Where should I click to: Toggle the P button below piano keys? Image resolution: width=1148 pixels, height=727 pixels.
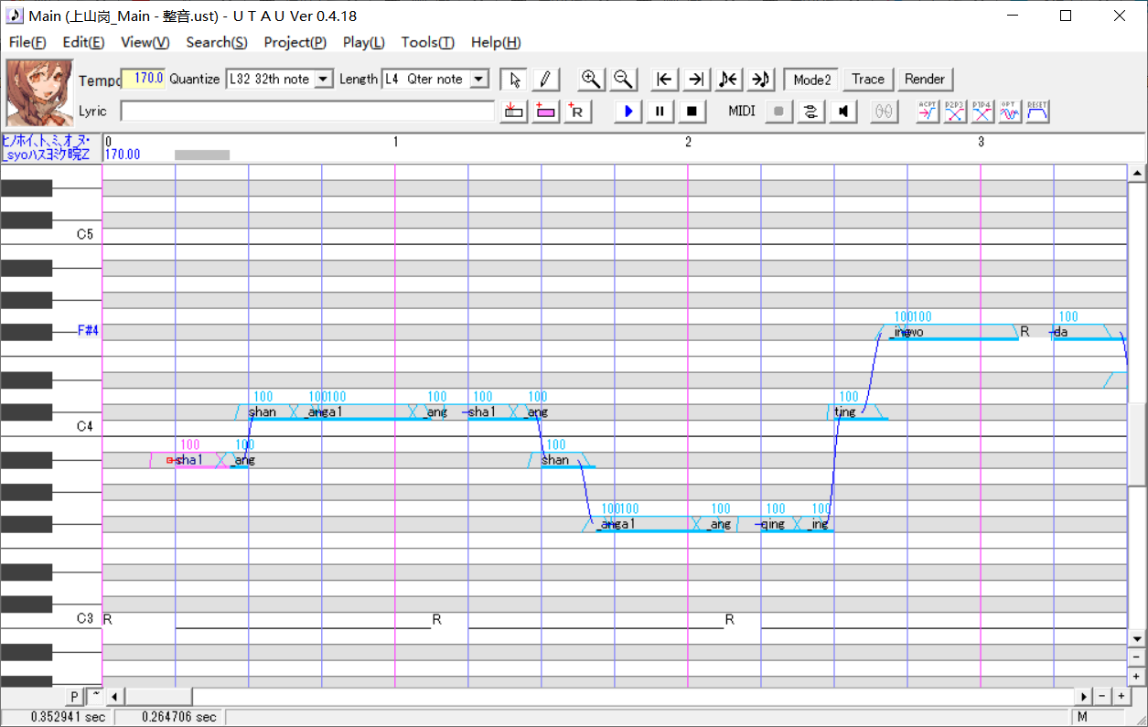coord(75,697)
